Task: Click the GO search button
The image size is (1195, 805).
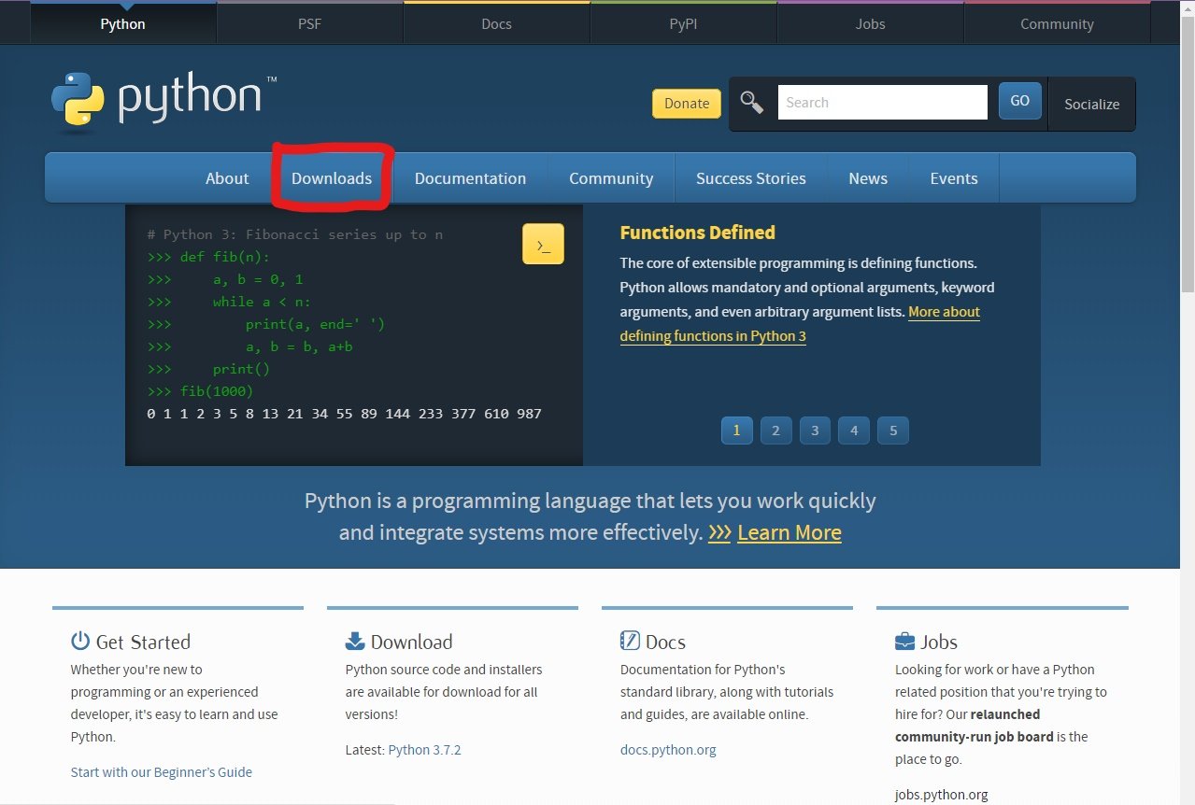Action: [x=1020, y=101]
